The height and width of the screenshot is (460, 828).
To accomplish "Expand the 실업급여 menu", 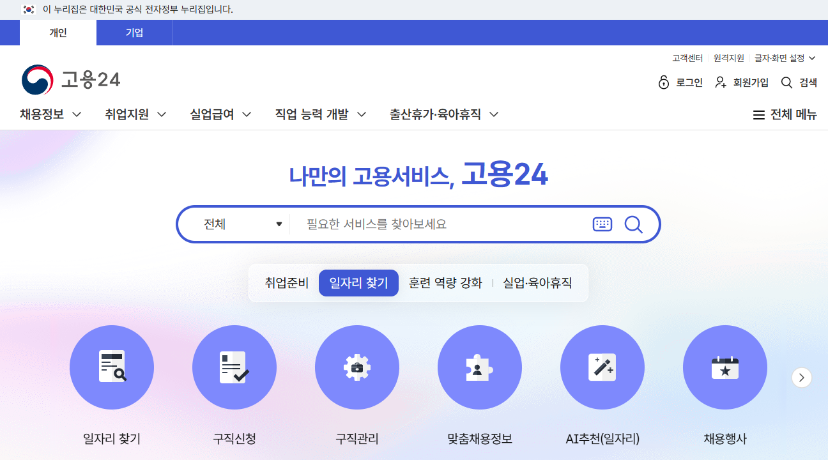I will click(221, 114).
